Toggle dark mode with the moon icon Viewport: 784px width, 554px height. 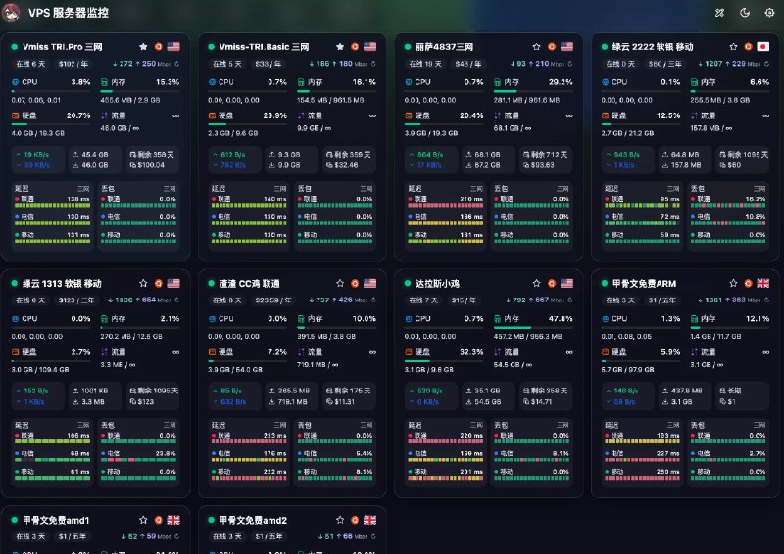point(745,13)
